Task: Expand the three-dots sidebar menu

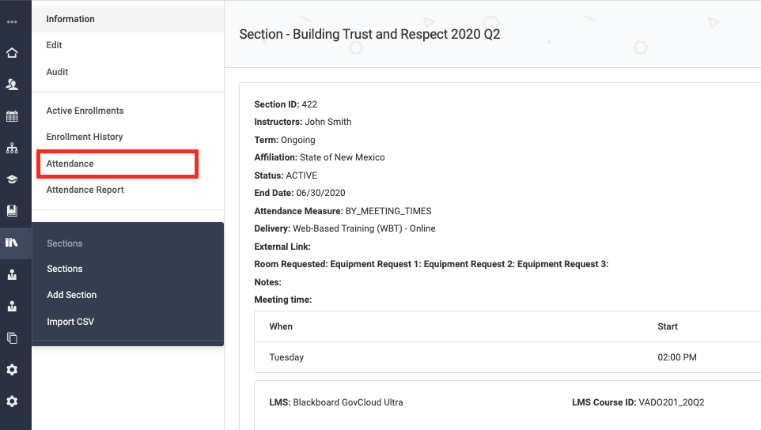Action: pyautogui.click(x=12, y=21)
